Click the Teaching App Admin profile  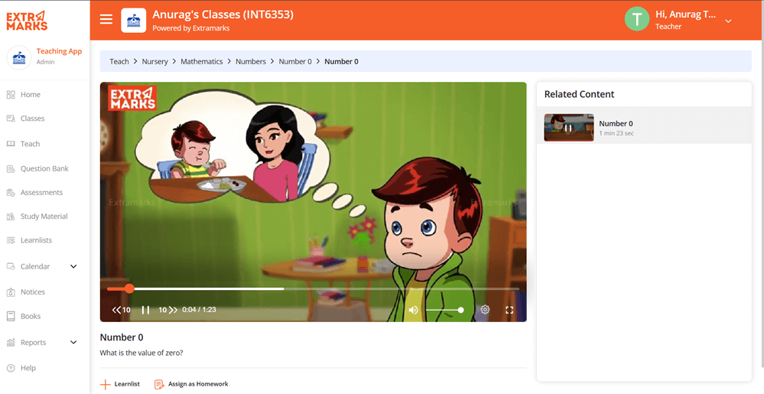click(x=45, y=56)
